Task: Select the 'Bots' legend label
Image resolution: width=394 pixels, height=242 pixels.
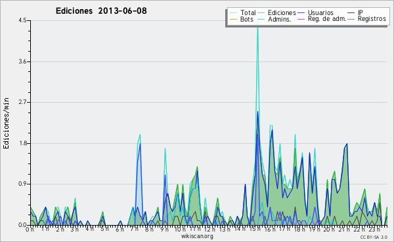Action: point(246,19)
